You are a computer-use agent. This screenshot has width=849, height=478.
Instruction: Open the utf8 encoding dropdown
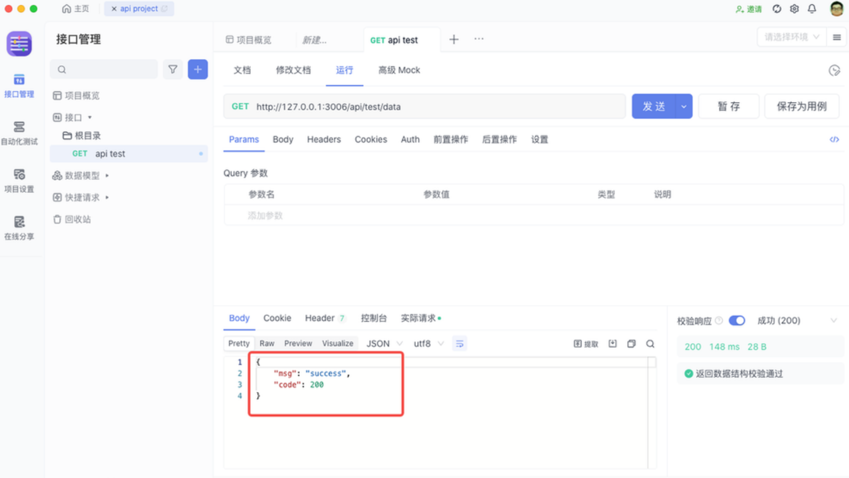(x=428, y=344)
